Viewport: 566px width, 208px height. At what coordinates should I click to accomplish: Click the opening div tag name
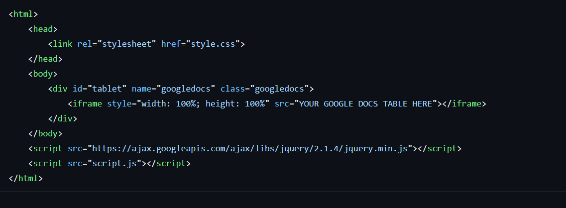[x=60, y=89]
